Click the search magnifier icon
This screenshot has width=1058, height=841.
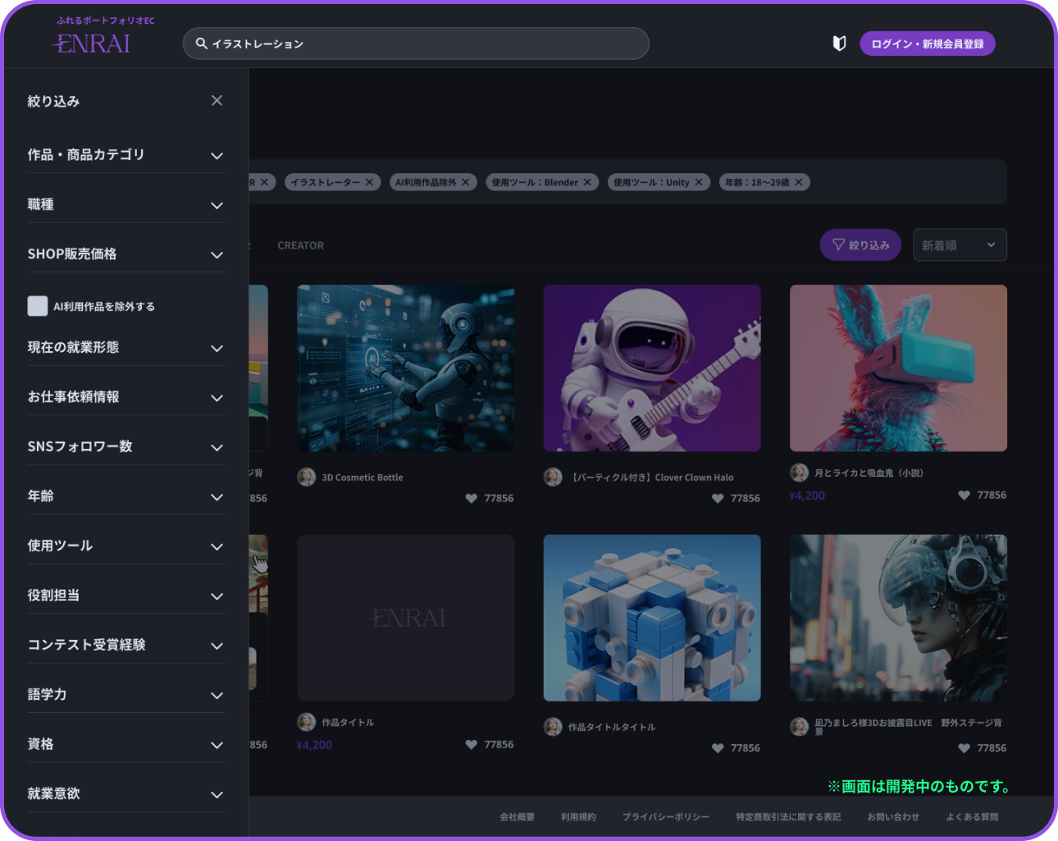click(x=201, y=43)
